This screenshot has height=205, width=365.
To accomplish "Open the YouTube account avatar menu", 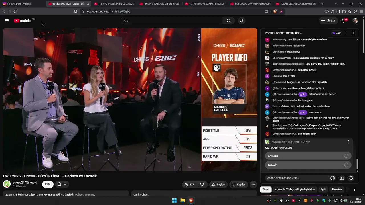I will pyautogui.click(x=355, y=21).
